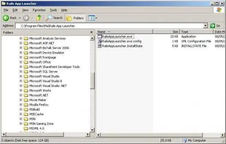Screen dimensions: 226x144
Task: Select the RailsAppLauncher.exe application icon
Action: coord(100,36)
